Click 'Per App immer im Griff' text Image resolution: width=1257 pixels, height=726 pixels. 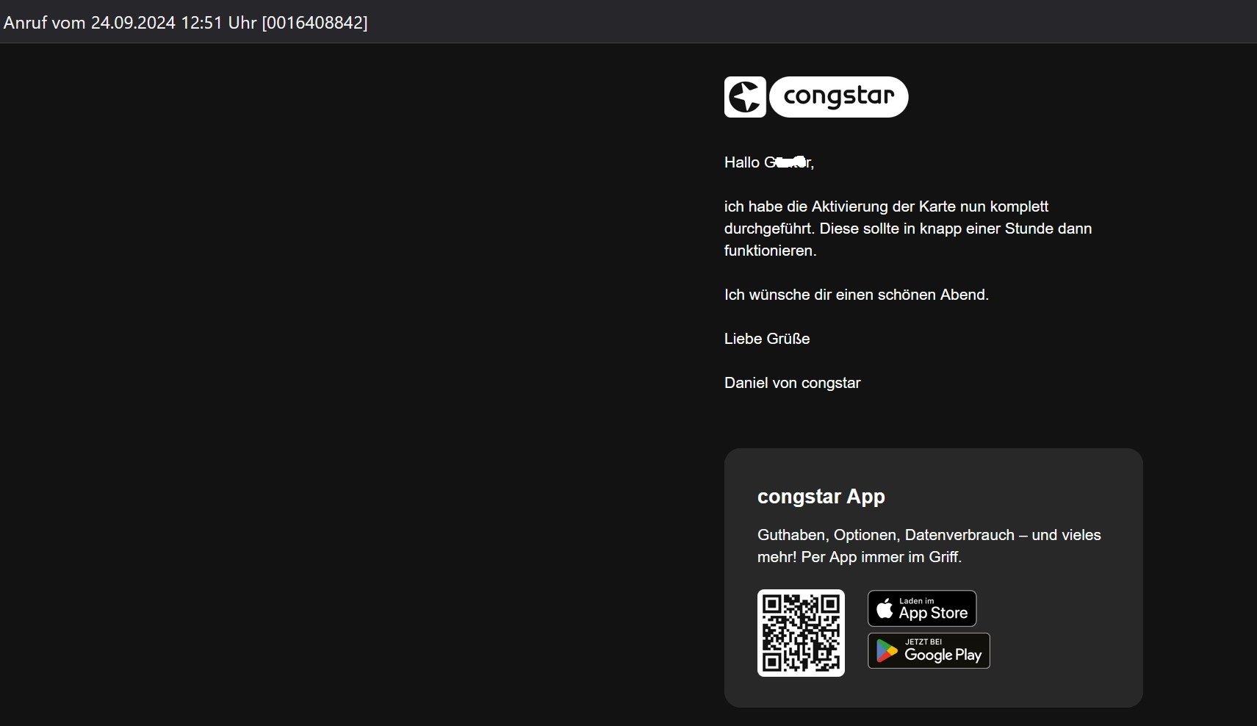[881, 557]
